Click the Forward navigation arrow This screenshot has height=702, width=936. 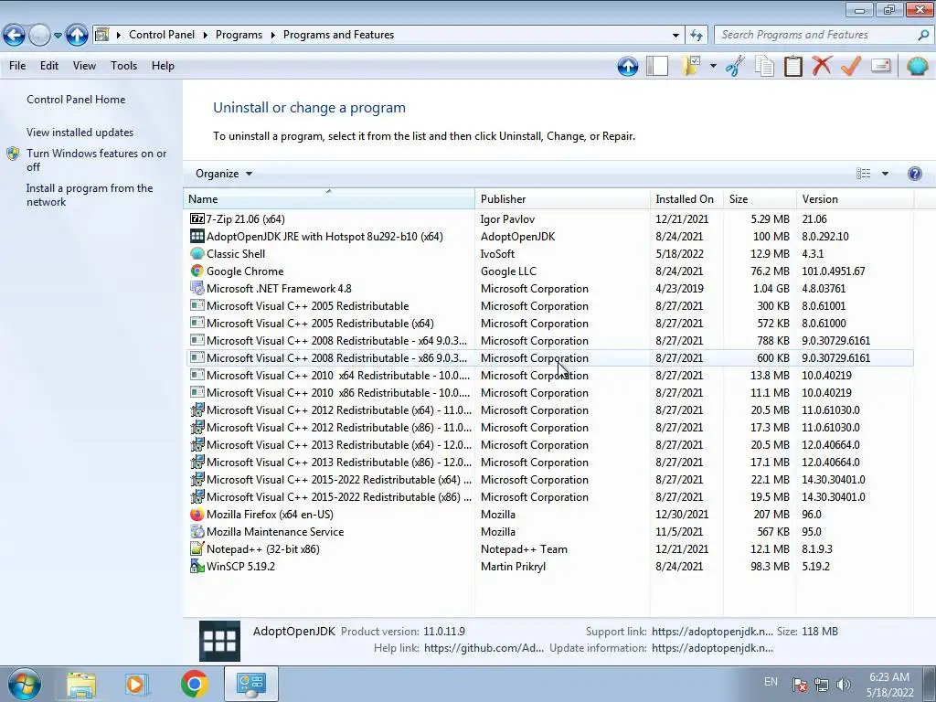coord(39,35)
